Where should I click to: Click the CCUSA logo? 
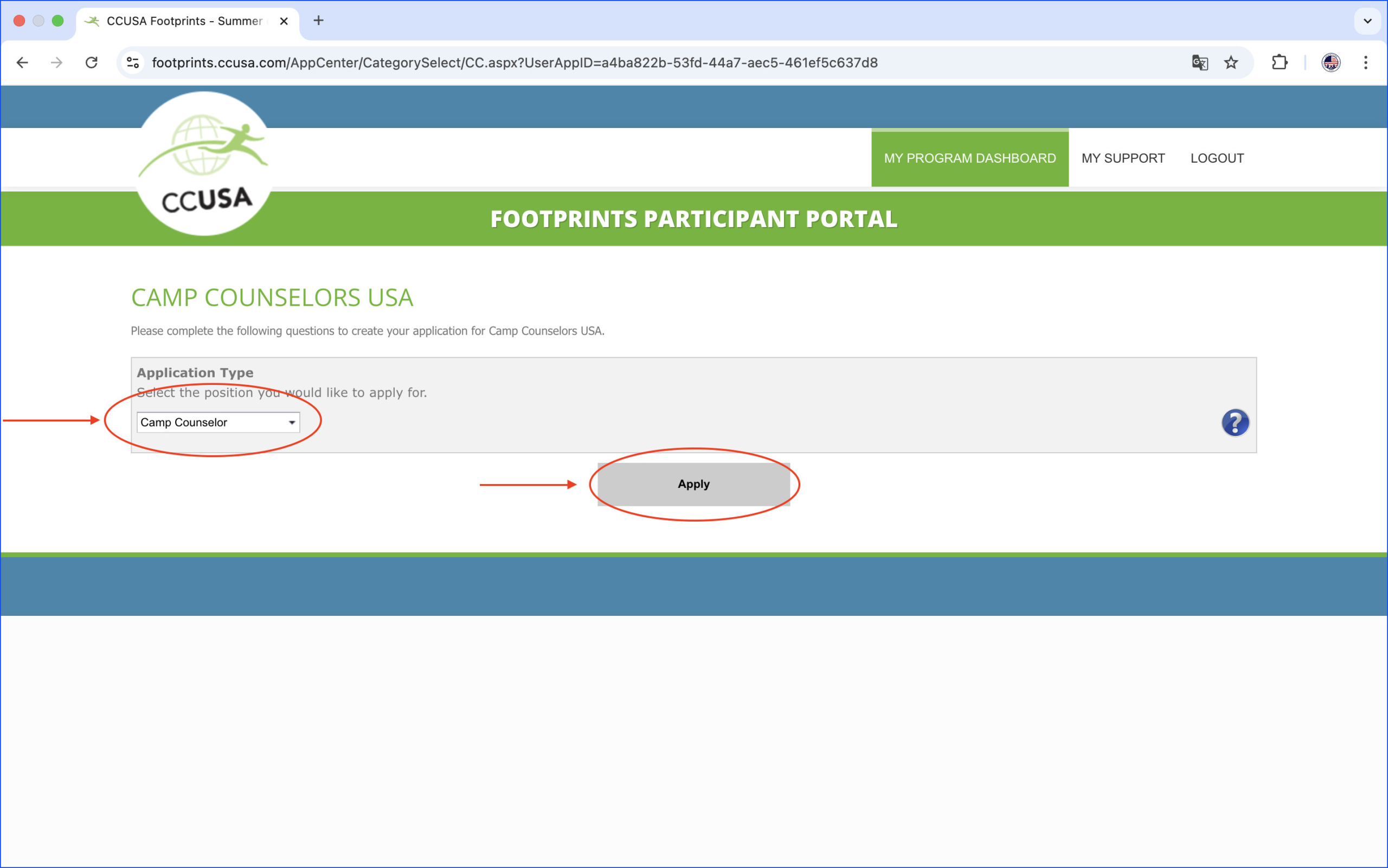[x=204, y=164]
